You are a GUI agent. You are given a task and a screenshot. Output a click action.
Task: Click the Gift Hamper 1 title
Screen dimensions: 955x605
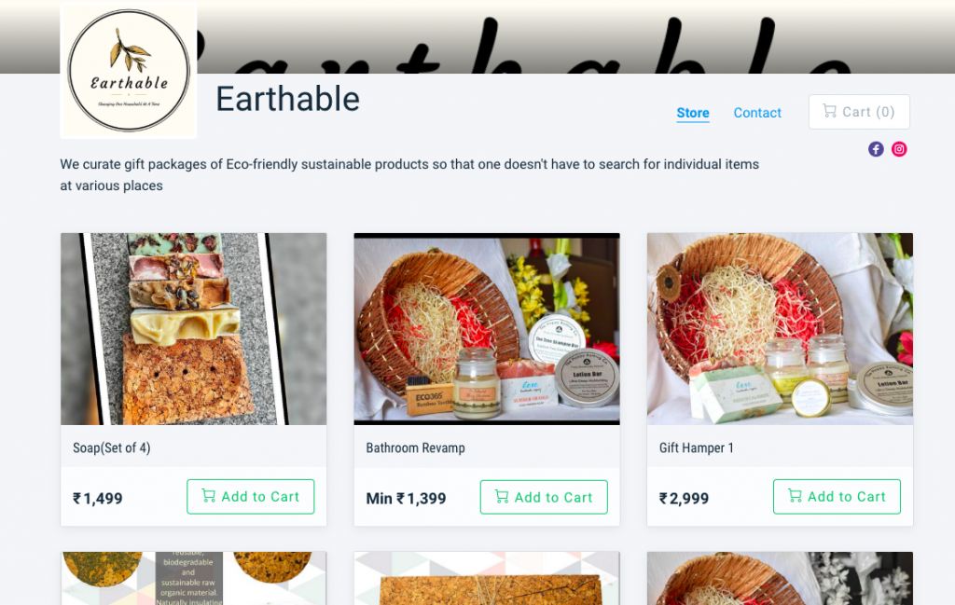coord(696,448)
